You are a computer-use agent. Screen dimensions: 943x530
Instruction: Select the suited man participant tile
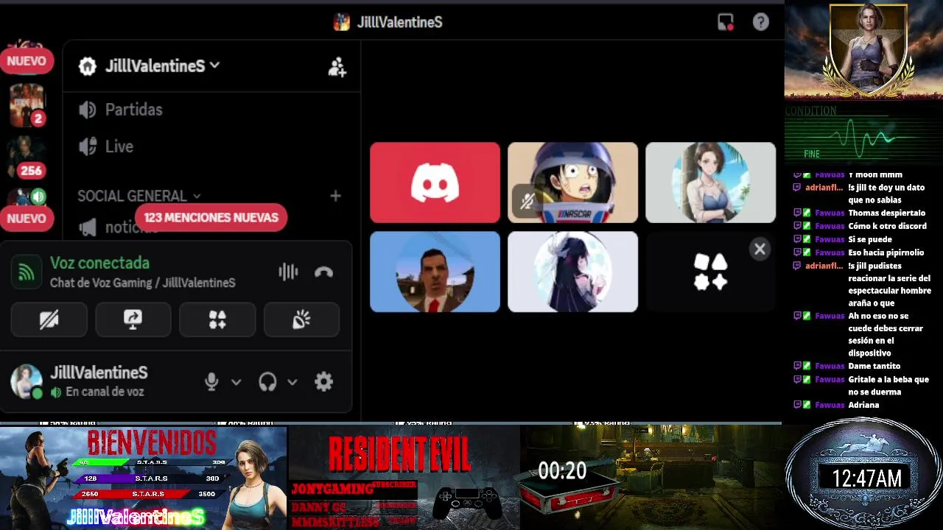[x=435, y=272]
